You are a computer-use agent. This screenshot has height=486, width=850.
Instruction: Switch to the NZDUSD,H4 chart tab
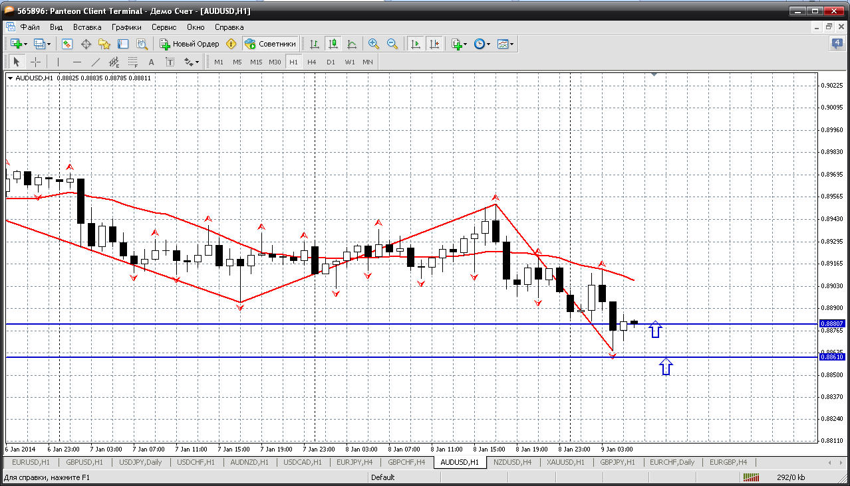click(513, 462)
